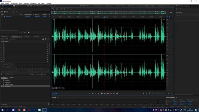199x112 pixels.
Task: Select first history state Открыть
Action: 25,80
